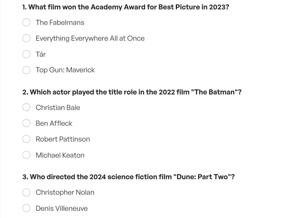The height and width of the screenshot is (218, 292).
Task: Click the 'Robert Pattinson' answer label
Action: click(x=63, y=139)
